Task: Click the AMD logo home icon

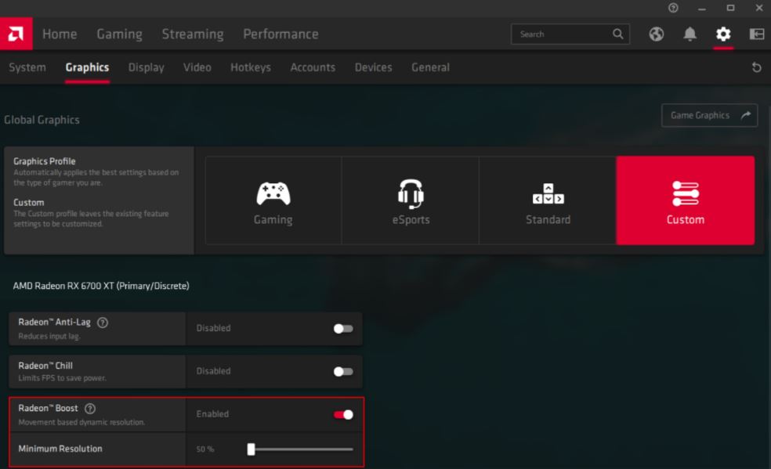Action: click(x=16, y=34)
